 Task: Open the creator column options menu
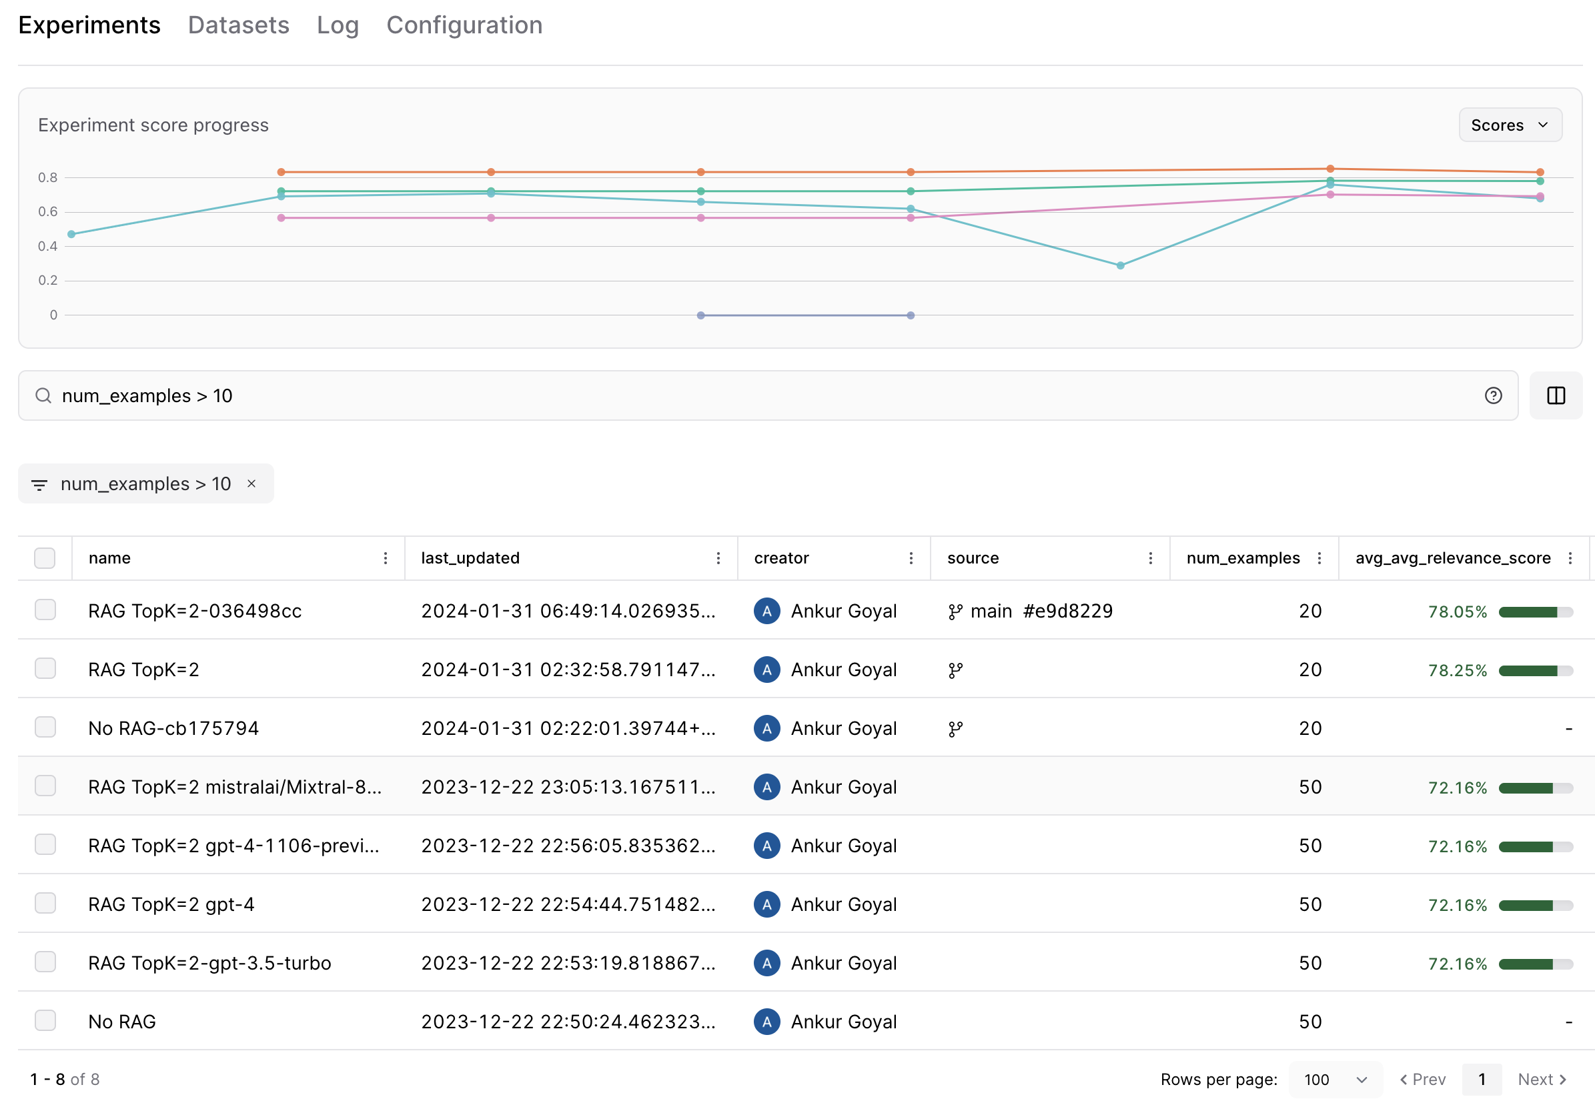[x=912, y=558]
